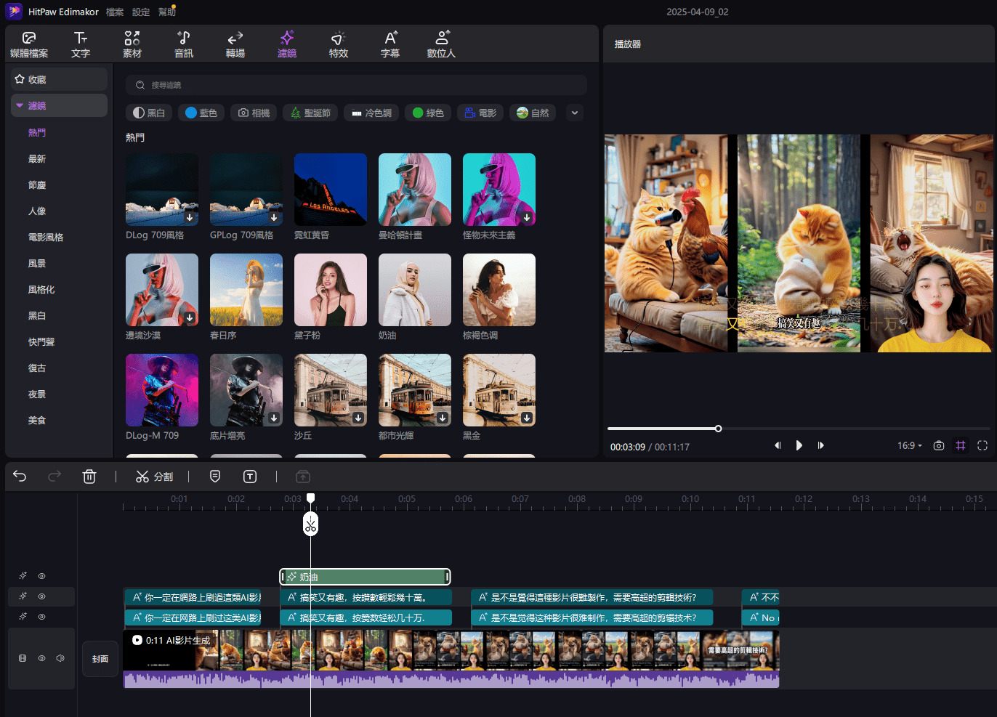997x717 pixels.
Task: Click the undo arrow in timeline toolbar
Action: pyautogui.click(x=20, y=477)
